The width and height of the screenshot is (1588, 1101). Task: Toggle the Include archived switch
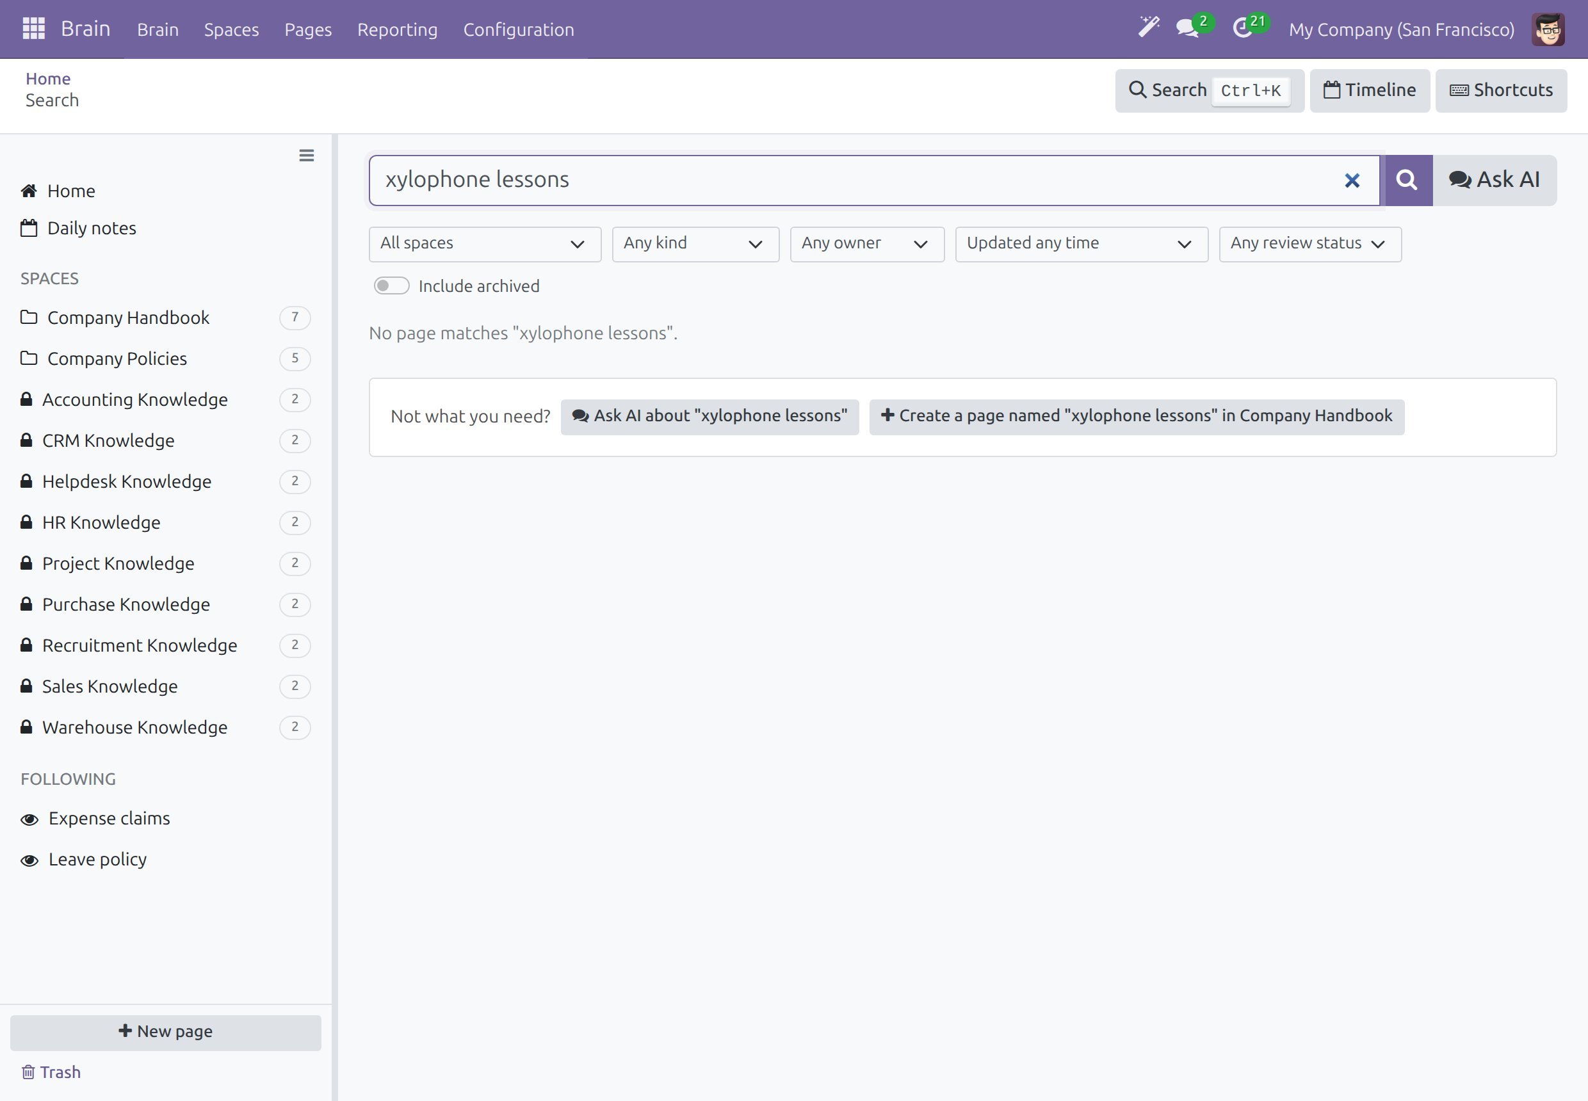[x=391, y=286]
